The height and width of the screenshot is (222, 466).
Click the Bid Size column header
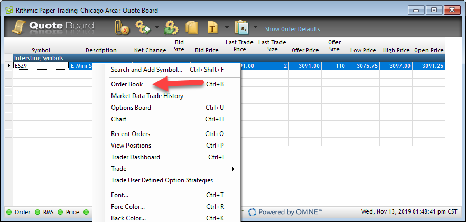click(x=179, y=46)
